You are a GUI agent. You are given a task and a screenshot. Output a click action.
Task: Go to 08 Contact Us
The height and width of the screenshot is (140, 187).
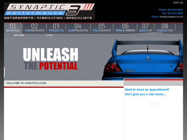165,28
